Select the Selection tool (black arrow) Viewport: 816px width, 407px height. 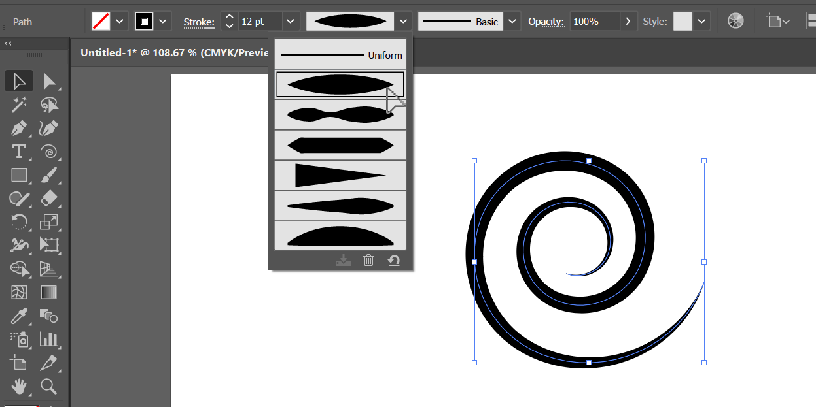click(19, 82)
